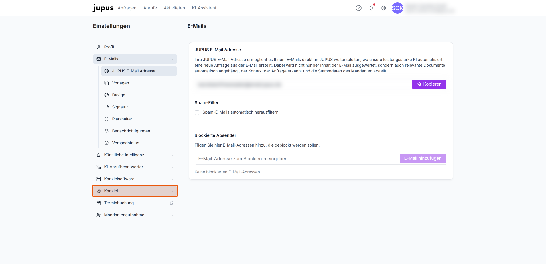Image resolution: width=546 pixels, height=265 pixels.
Task: Expand the KI-Anrufbeantworter chevron
Action: (172, 167)
